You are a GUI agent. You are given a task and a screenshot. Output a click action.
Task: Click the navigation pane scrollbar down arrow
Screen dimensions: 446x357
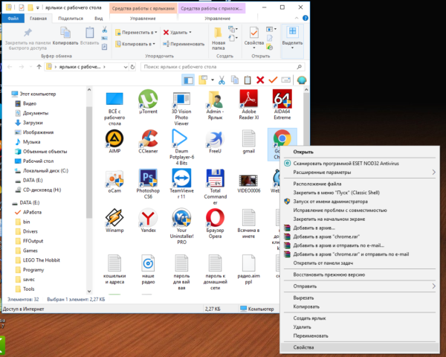(89, 292)
